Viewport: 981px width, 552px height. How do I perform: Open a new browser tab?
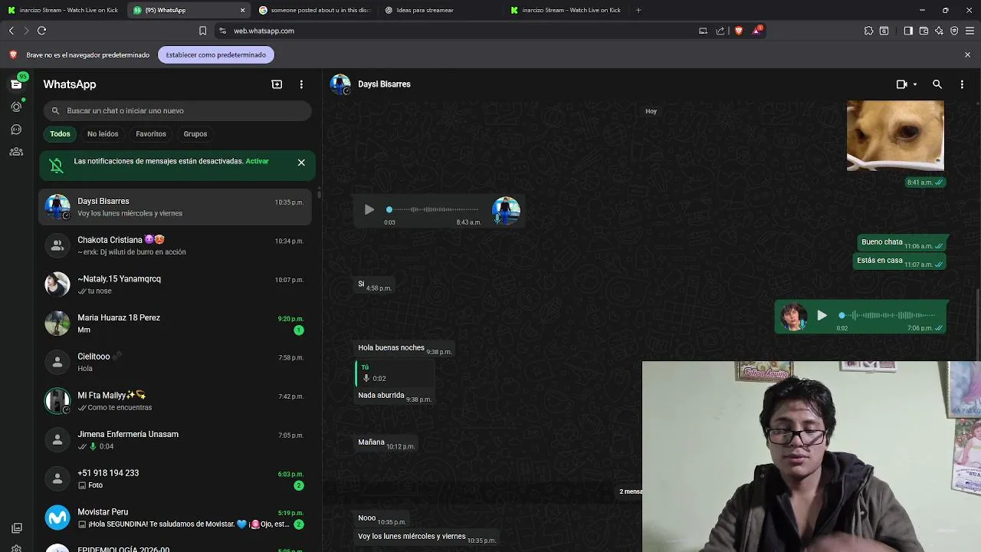point(638,10)
